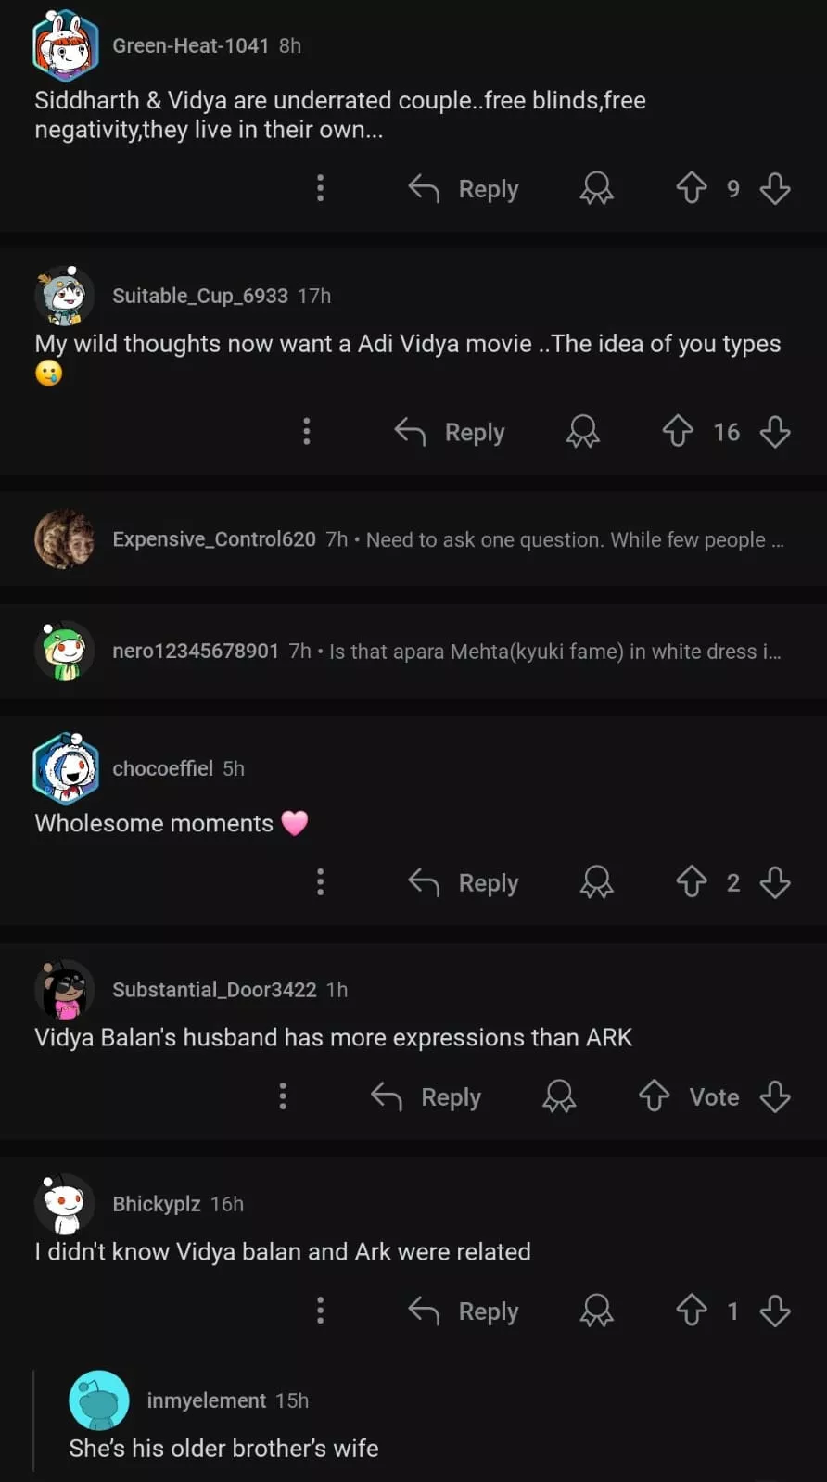
Task: Open more options on Green-Heat-1041's comment
Action: click(x=320, y=188)
